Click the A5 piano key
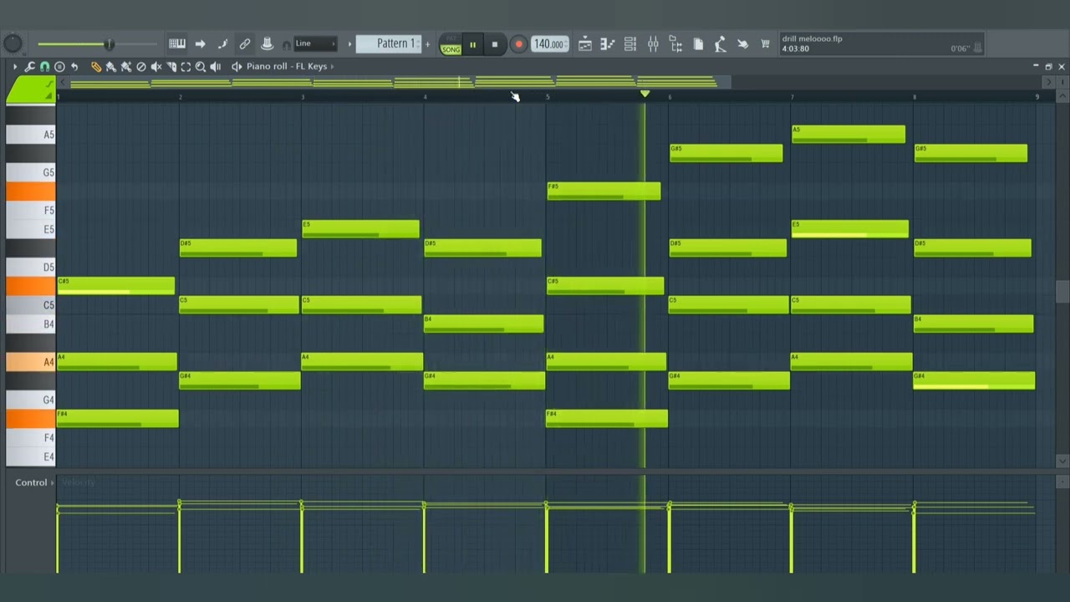Screen dimensions: 1070x602 point(31,135)
